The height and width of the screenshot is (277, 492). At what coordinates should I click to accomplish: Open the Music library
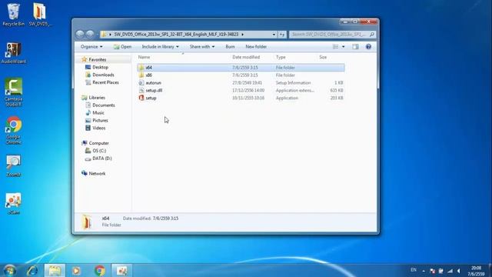(98, 113)
